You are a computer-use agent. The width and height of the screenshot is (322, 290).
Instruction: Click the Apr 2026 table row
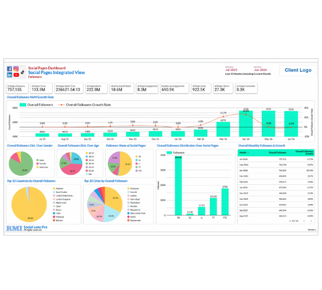[x=276, y=171]
